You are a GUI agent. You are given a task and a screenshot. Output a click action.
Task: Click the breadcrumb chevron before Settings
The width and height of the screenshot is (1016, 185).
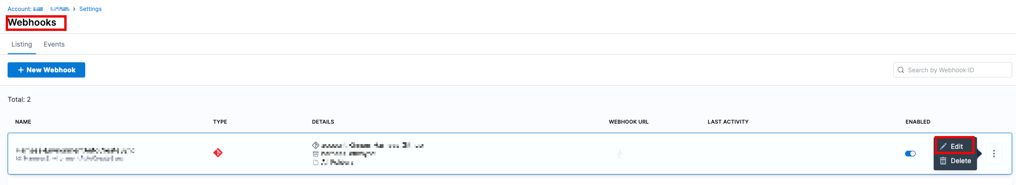point(74,9)
